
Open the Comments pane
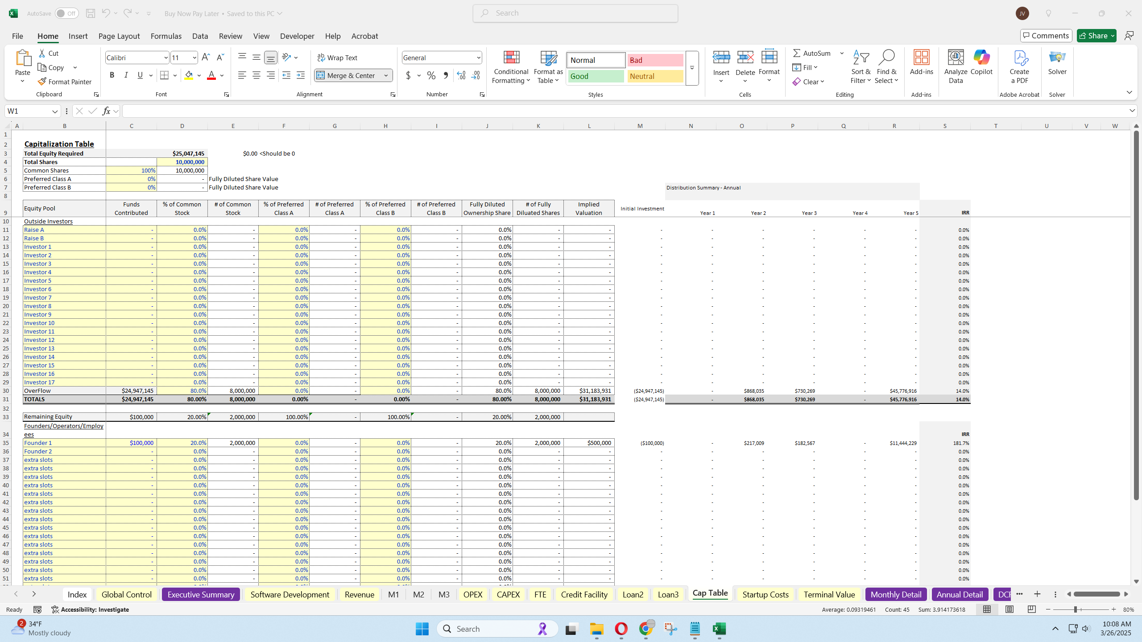1046,35
